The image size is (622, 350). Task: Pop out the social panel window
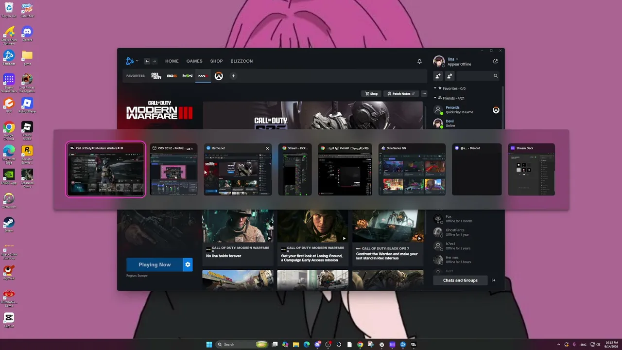pyautogui.click(x=495, y=61)
